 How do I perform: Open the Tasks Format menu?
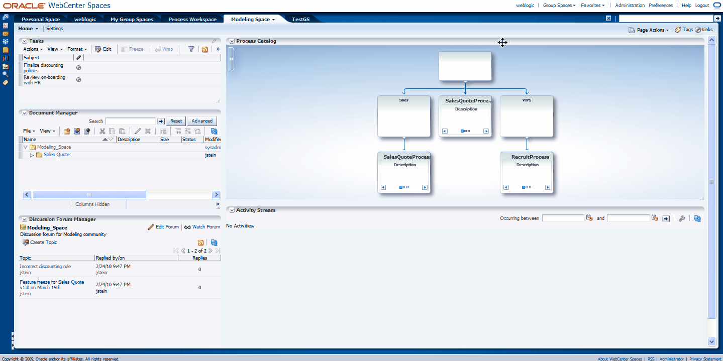tap(77, 49)
